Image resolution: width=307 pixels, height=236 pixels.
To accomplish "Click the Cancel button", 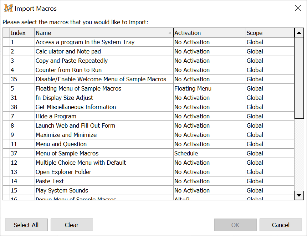I will 281,225.
